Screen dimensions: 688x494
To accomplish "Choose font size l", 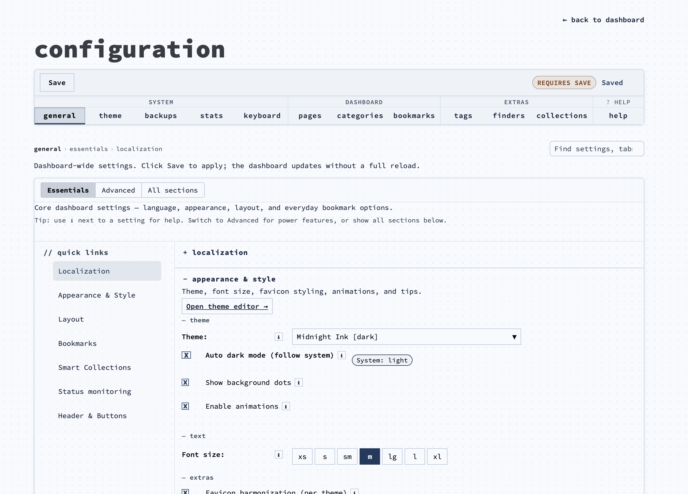I will click(x=415, y=456).
